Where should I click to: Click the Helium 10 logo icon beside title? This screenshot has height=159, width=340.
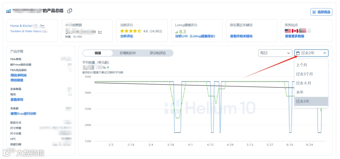[x=8, y=11]
